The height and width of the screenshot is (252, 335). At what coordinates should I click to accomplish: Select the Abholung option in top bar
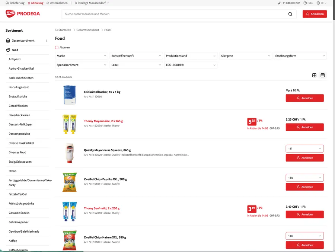pyautogui.click(x=35, y=3)
